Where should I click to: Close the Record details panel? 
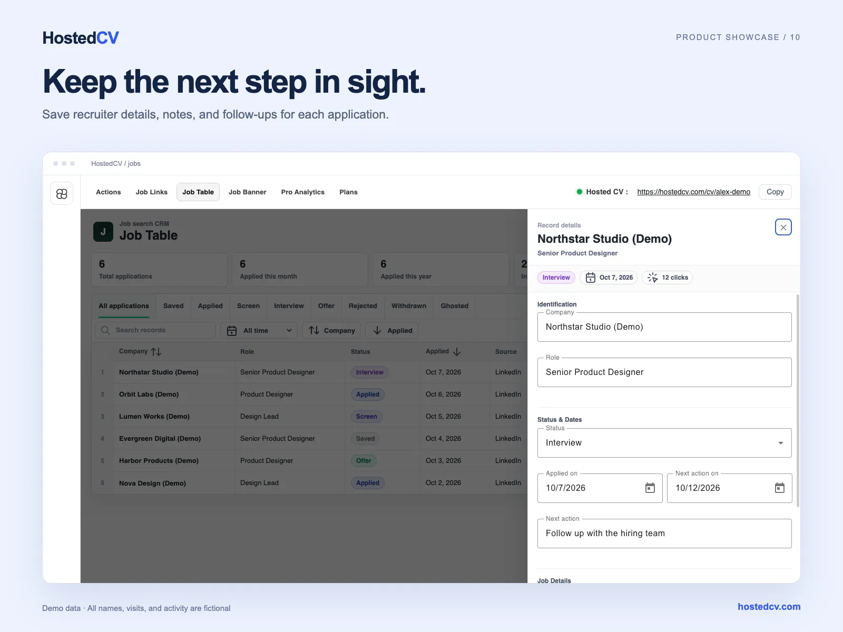(783, 227)
